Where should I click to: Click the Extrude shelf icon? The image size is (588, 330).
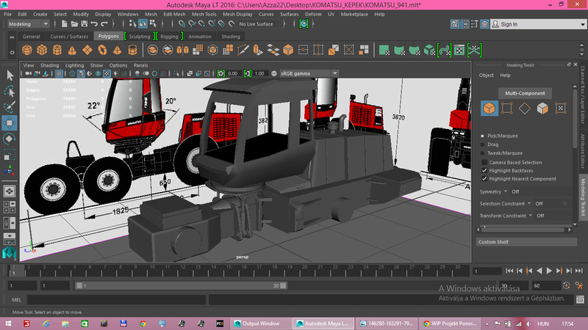(258, 50)
